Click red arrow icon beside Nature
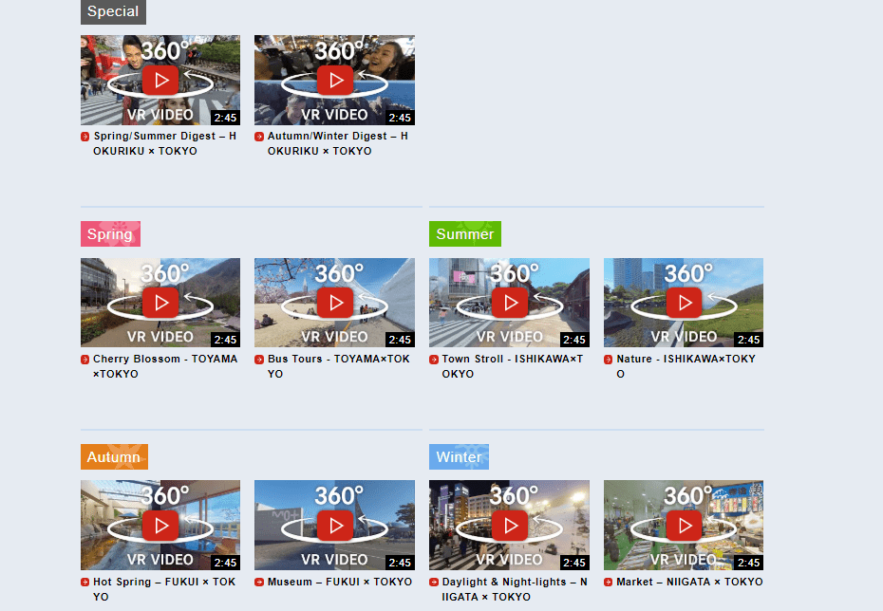This screenshot has height=611, width=883. (609, 360)
